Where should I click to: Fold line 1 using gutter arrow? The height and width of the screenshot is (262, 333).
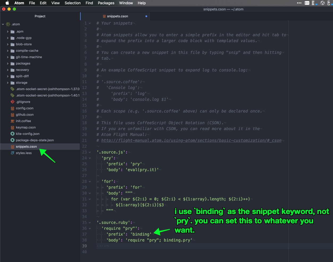coord(90,23)
